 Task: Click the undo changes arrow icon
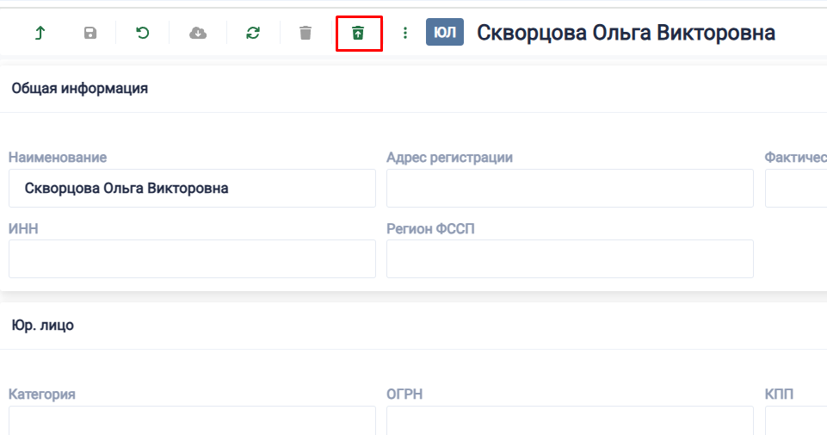[143, 33]
